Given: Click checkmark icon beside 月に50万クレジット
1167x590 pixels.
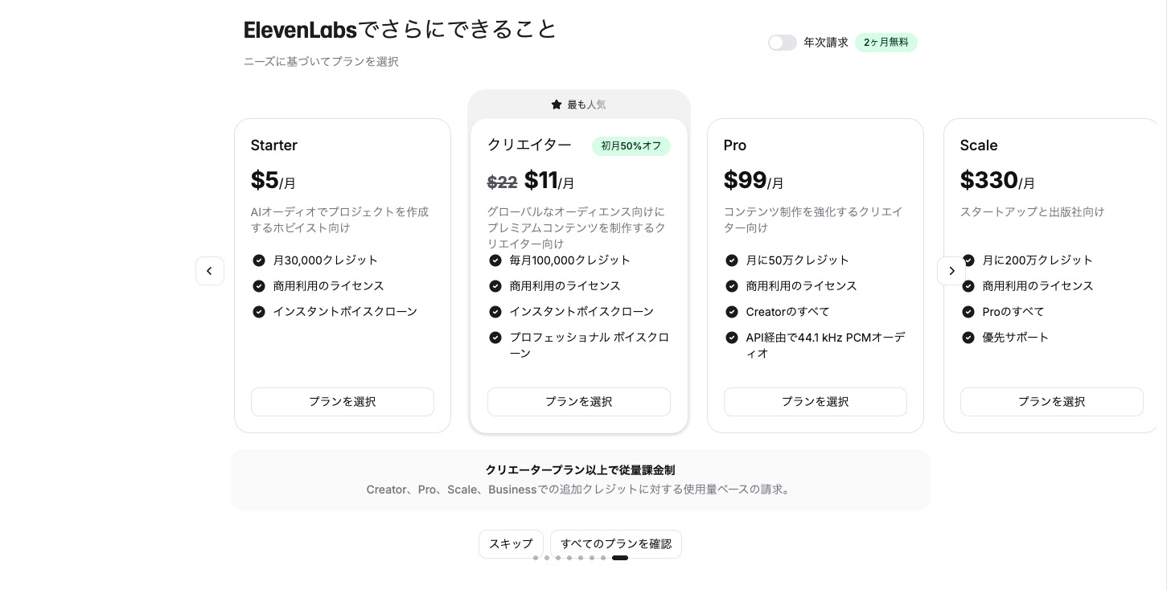Looking at the screenshot, I should tap(732, 260).
